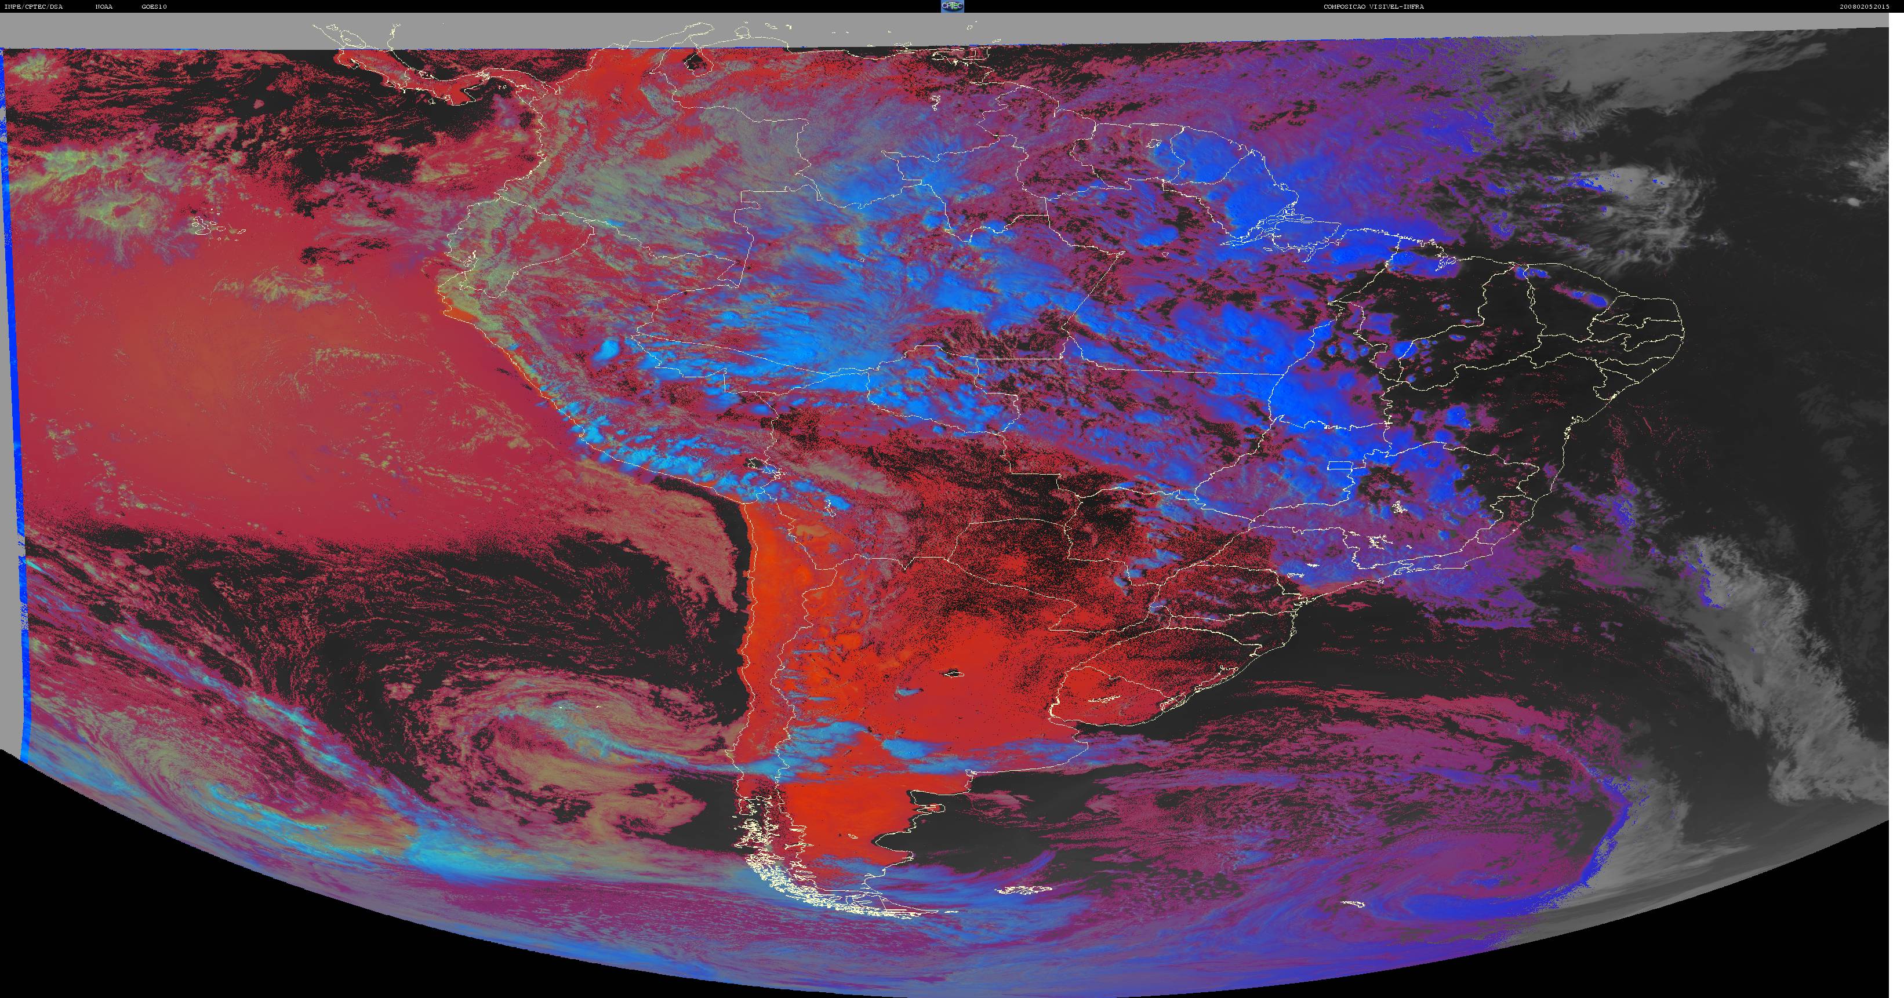Click the 200802052015 timestamp
Image resolution: width=1904 pixels, height=998 pixels.
click(1876, 6)
